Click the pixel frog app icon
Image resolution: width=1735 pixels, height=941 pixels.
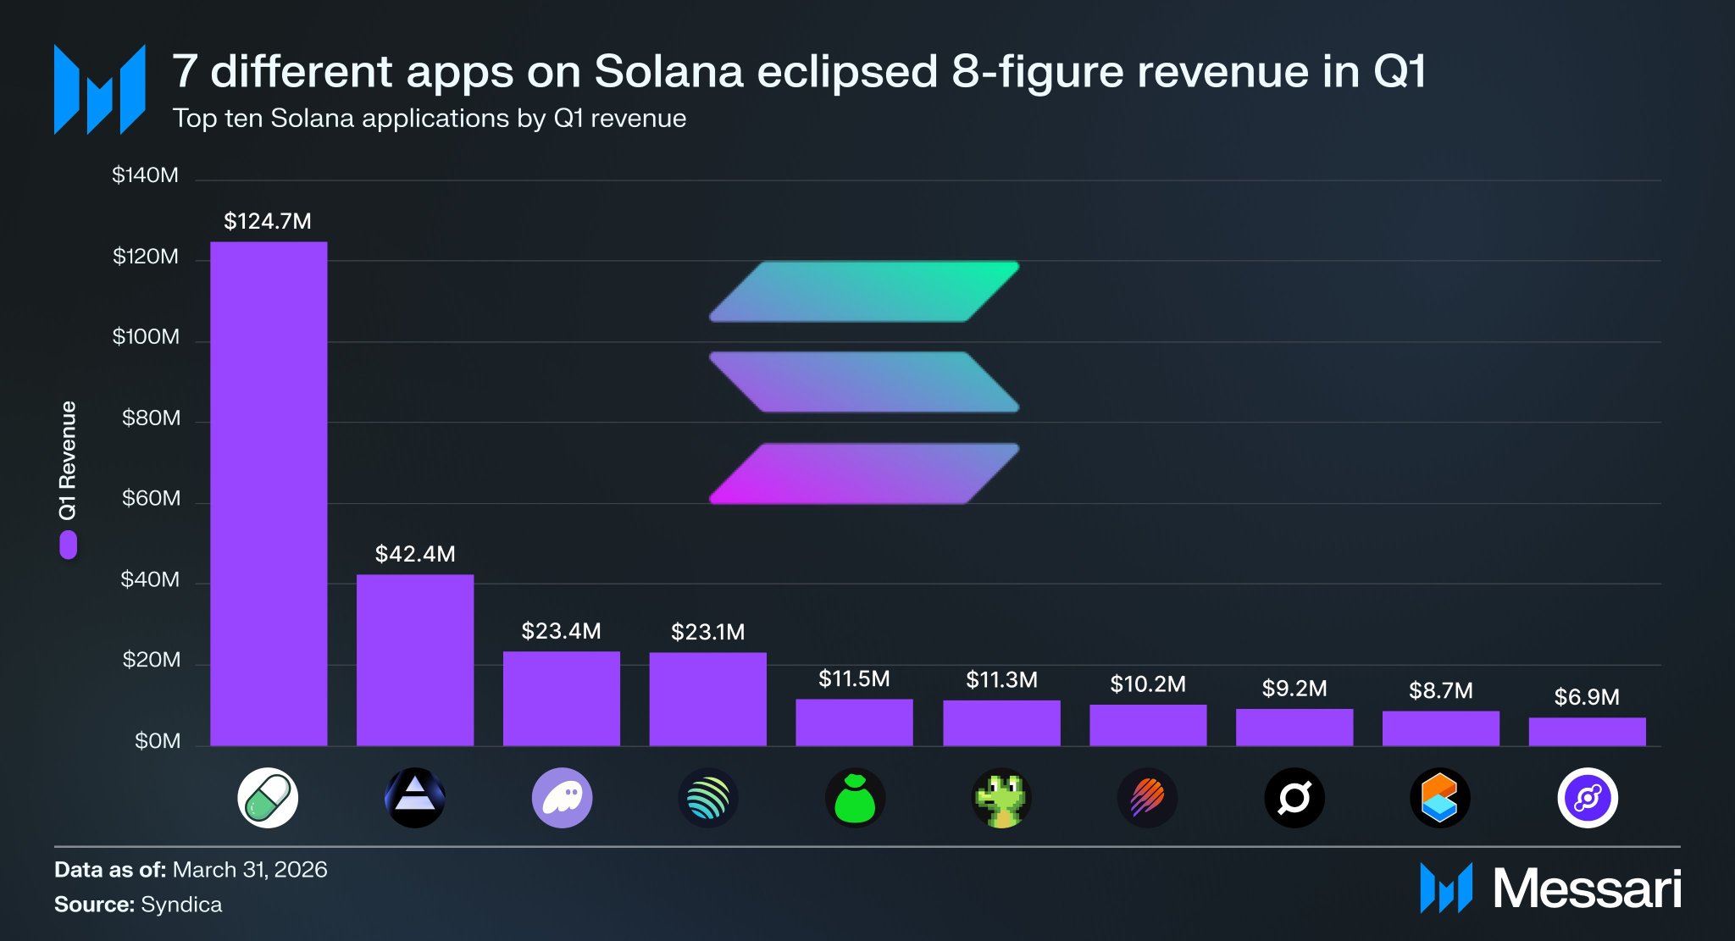(x=1001, y=798)
